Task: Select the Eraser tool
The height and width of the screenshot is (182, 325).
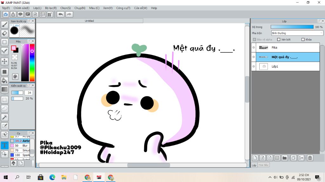Action: [x=4, y=33]
